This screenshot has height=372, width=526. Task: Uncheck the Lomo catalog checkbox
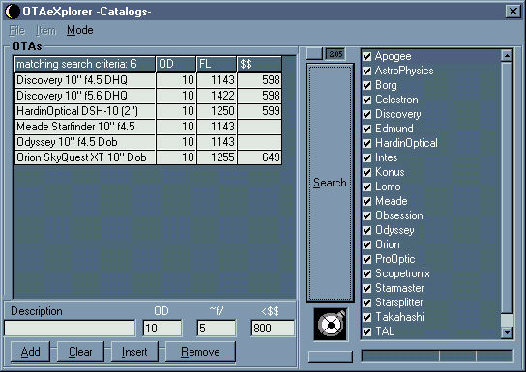(x=367, y=186)
